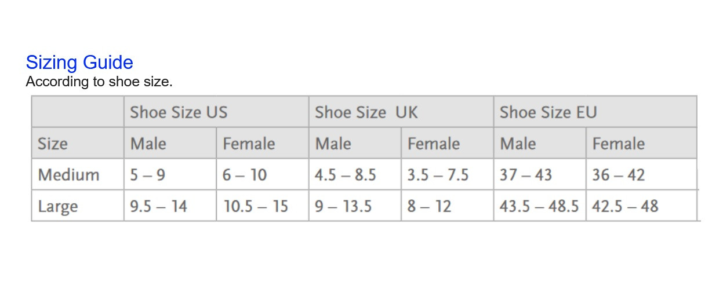Click the cell showing 8 – 12
This screenshot has height=293, width=723.
[x=448, y=206]
